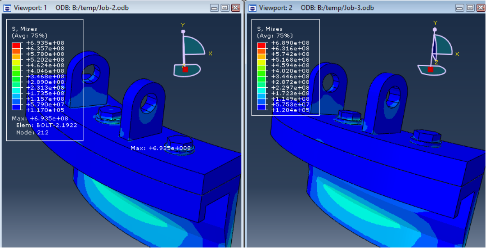Click minimum legend value +1.204e+05

click(290, 110)
